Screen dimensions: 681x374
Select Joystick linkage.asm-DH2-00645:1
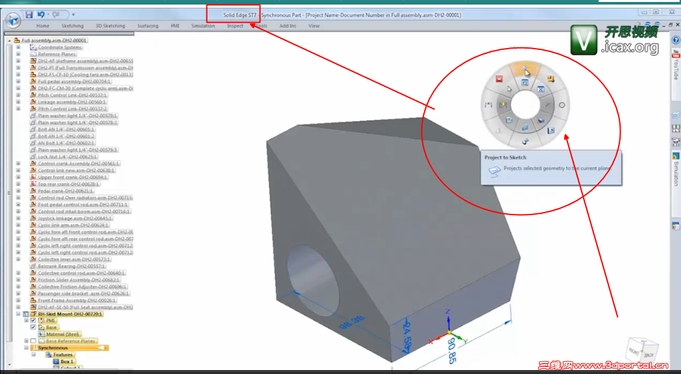tap(75, 218)
